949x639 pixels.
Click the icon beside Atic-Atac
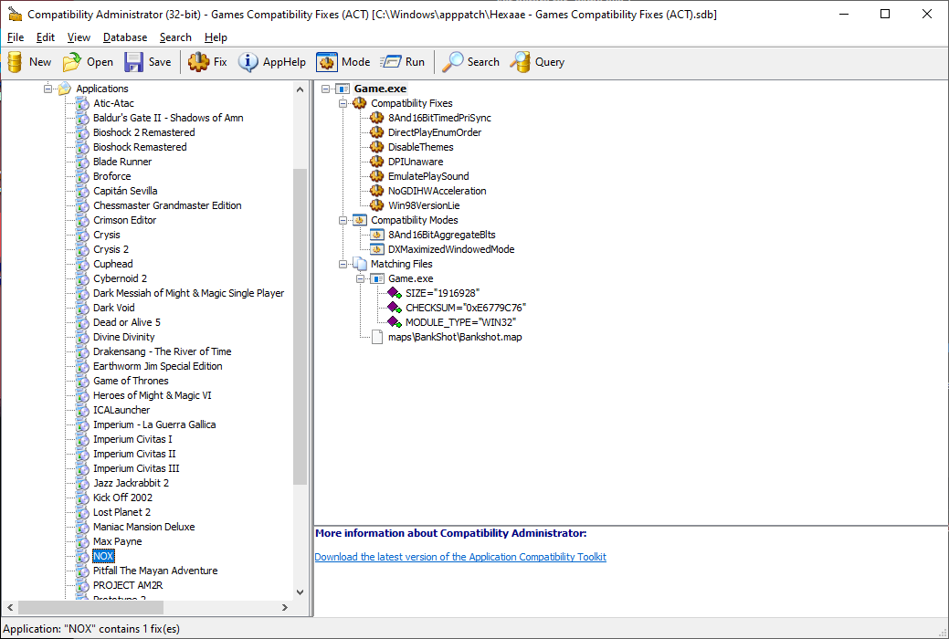(82, 103)
